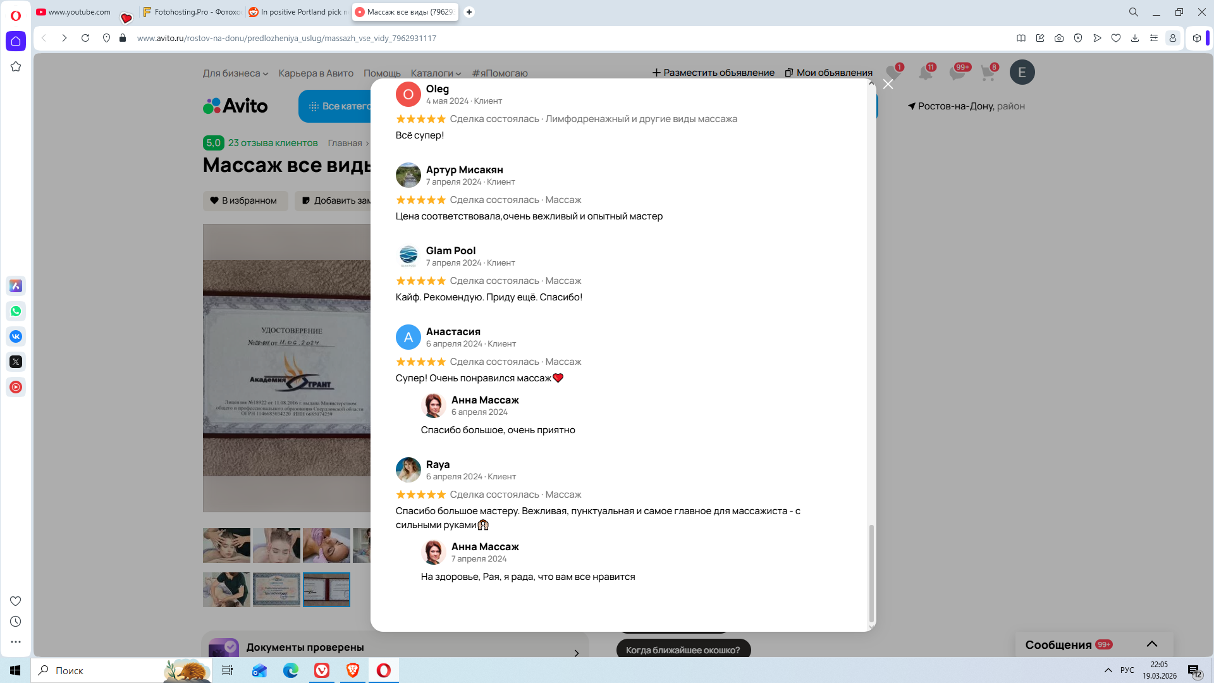This screenshot has height=683, width=1214.
Task: Expand the "Для бизнеса" dropdown menu
Action: 235,73
